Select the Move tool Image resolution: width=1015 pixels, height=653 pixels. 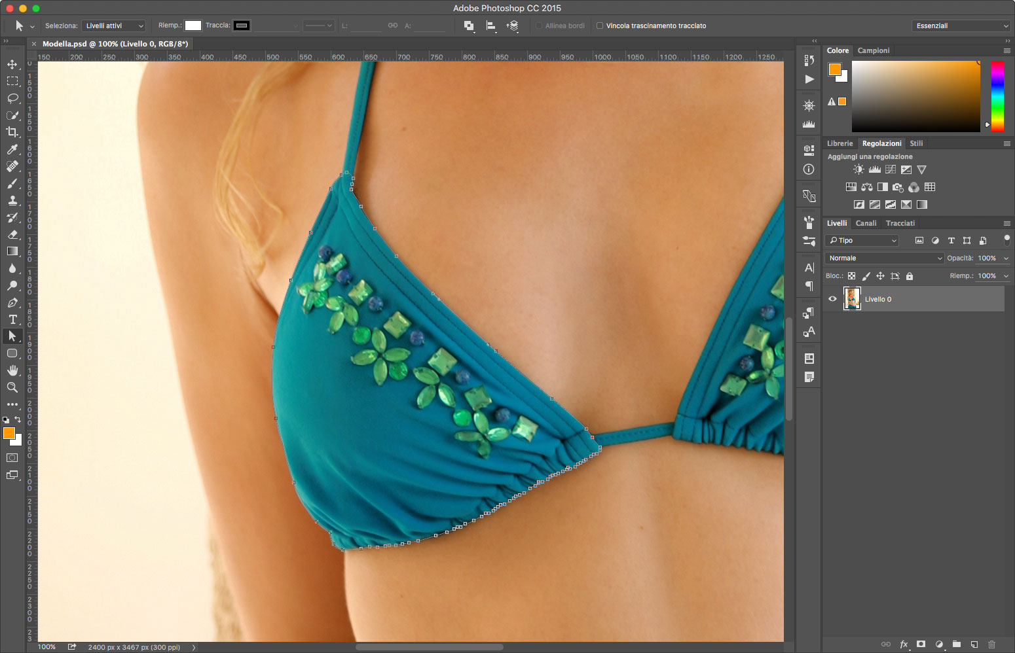point(12,64)
